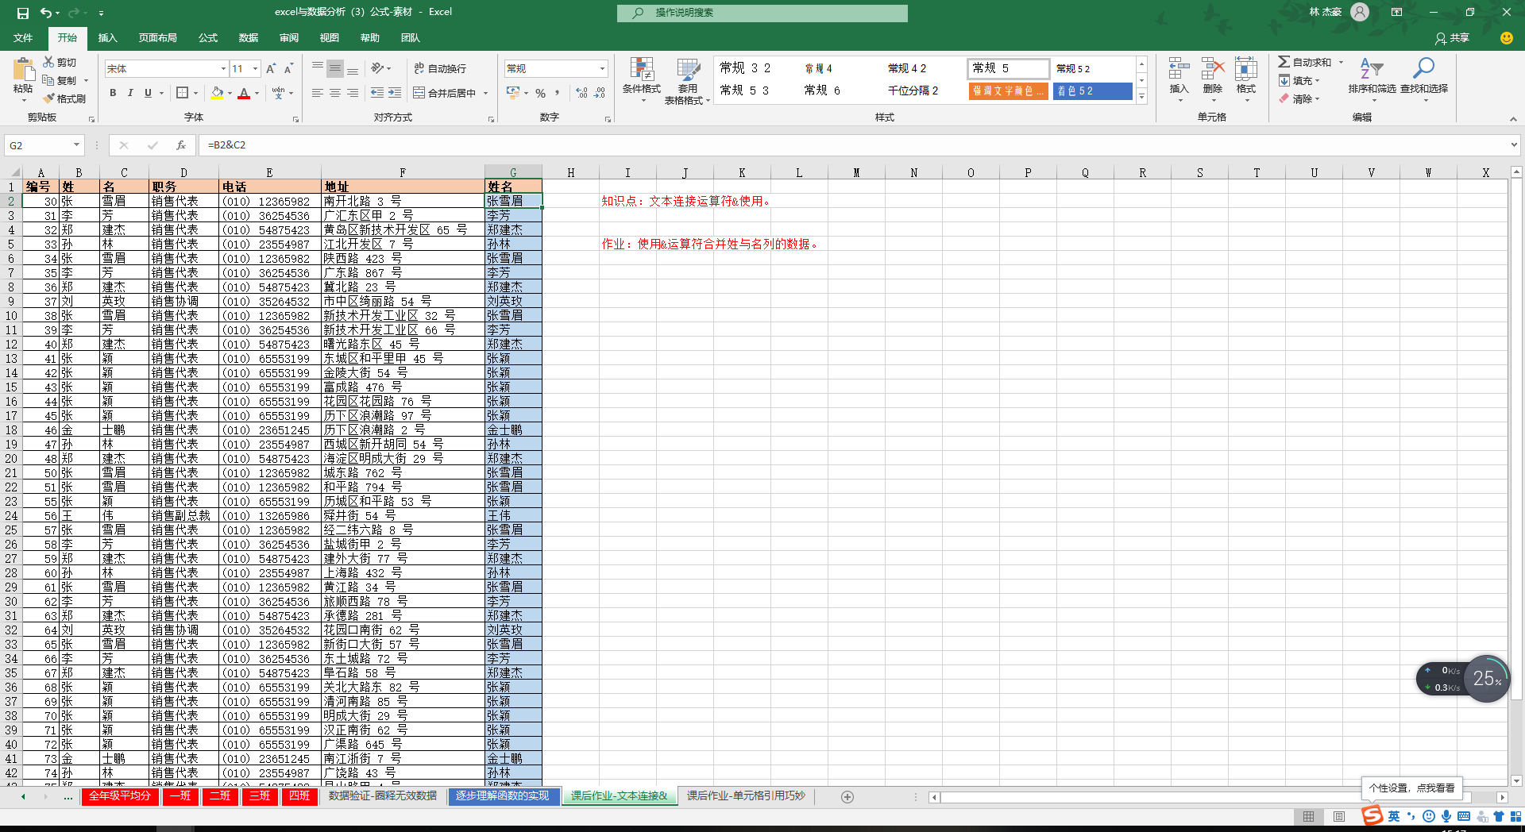Image resolution: width=1525 pixels, height=832 pixels.
Task: Expand the cell styles gallery
Action: [x=1141, y=97]
